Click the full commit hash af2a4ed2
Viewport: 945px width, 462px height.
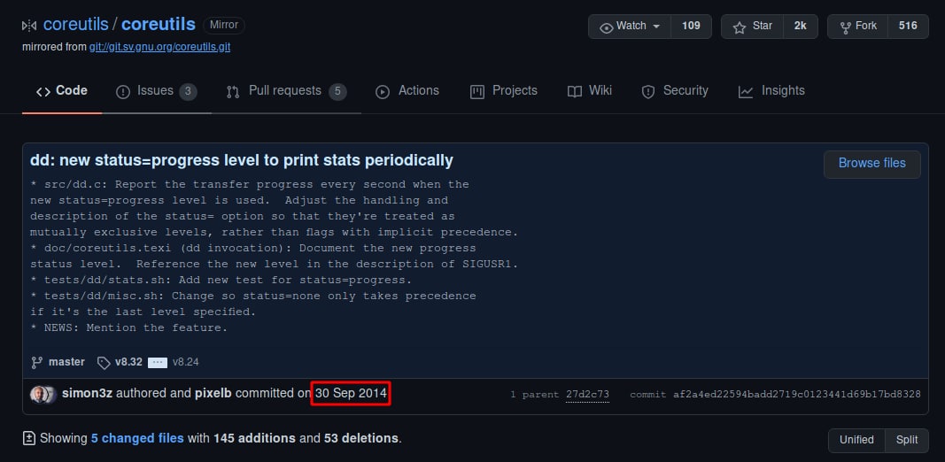click(797, 395)
